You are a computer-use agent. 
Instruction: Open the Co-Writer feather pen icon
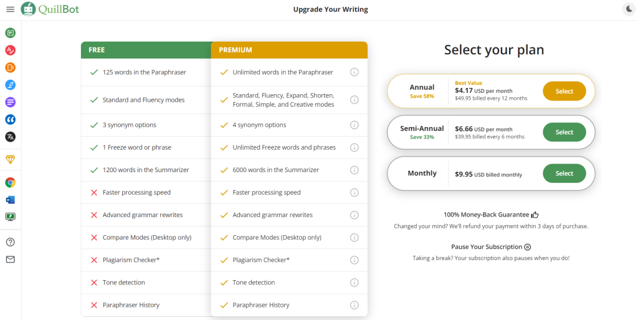tap(10, 85)
